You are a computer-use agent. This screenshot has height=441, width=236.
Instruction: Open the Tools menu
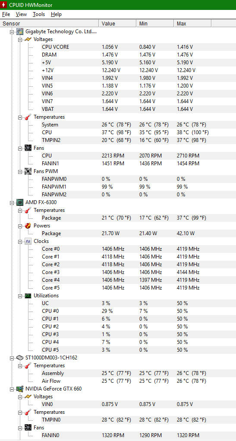tap(39, 14)
